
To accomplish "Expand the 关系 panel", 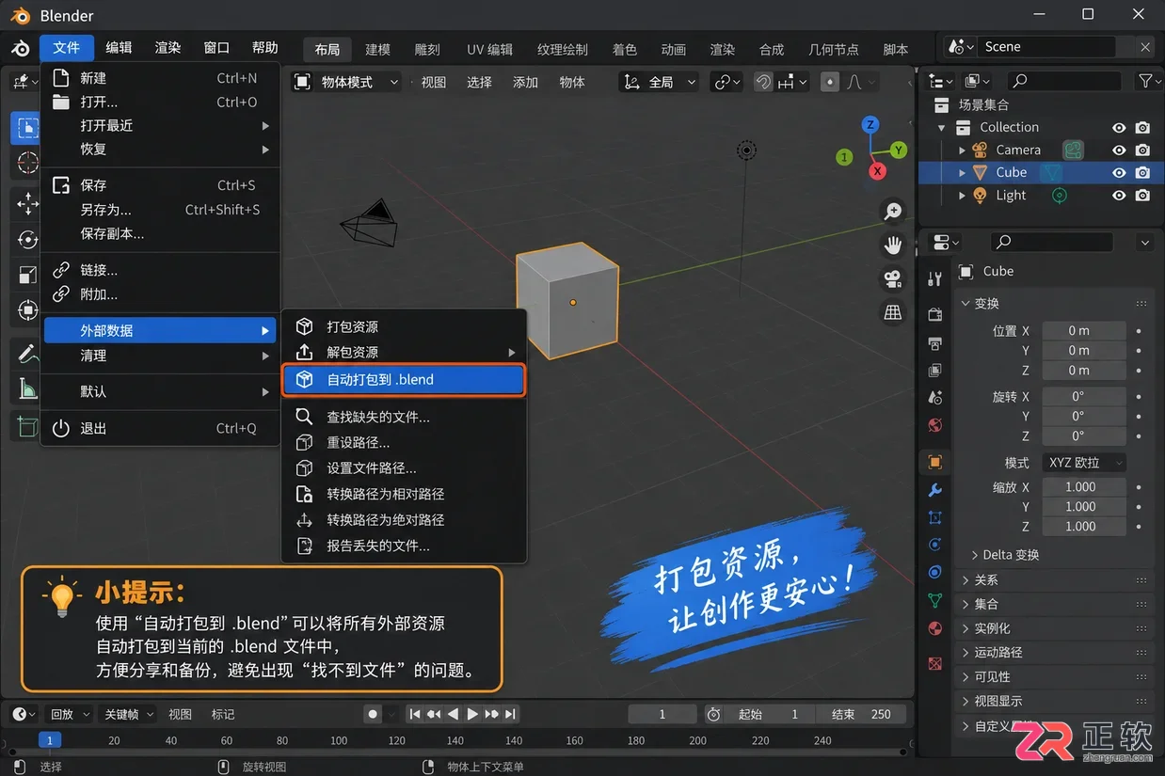I will pos(1054,580).
